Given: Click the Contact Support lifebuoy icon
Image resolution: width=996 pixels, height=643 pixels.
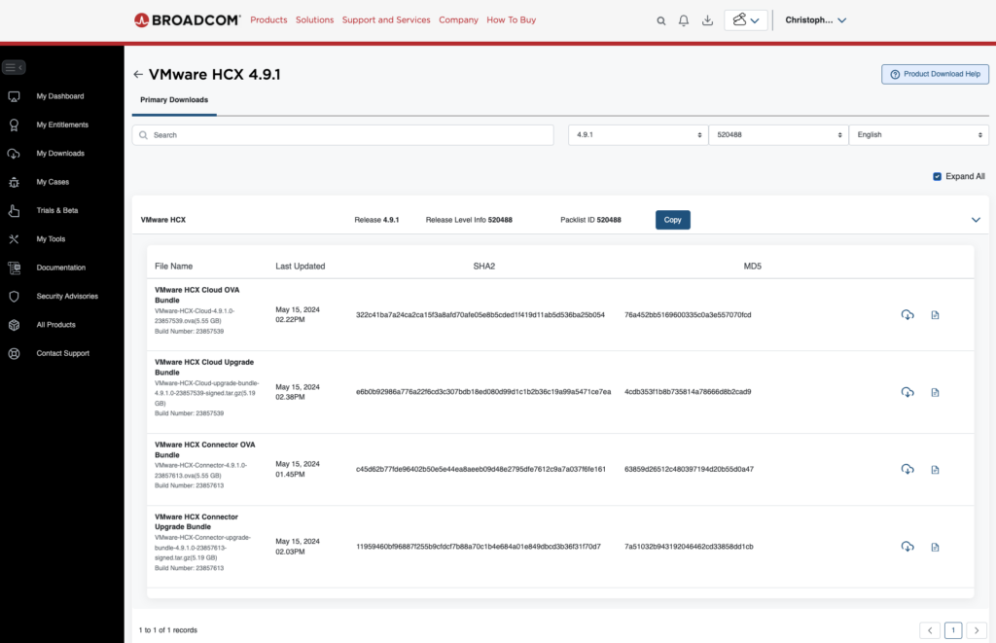Looking at the screenshot, I should (x=14, y=354).
